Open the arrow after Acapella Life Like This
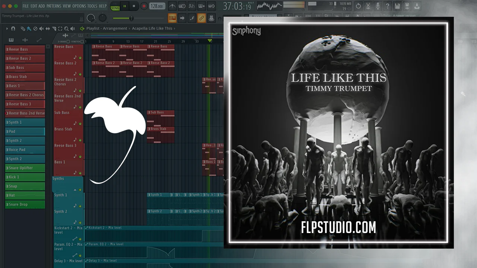The height and width of the screenshot is (268, 477). [175, 29]
